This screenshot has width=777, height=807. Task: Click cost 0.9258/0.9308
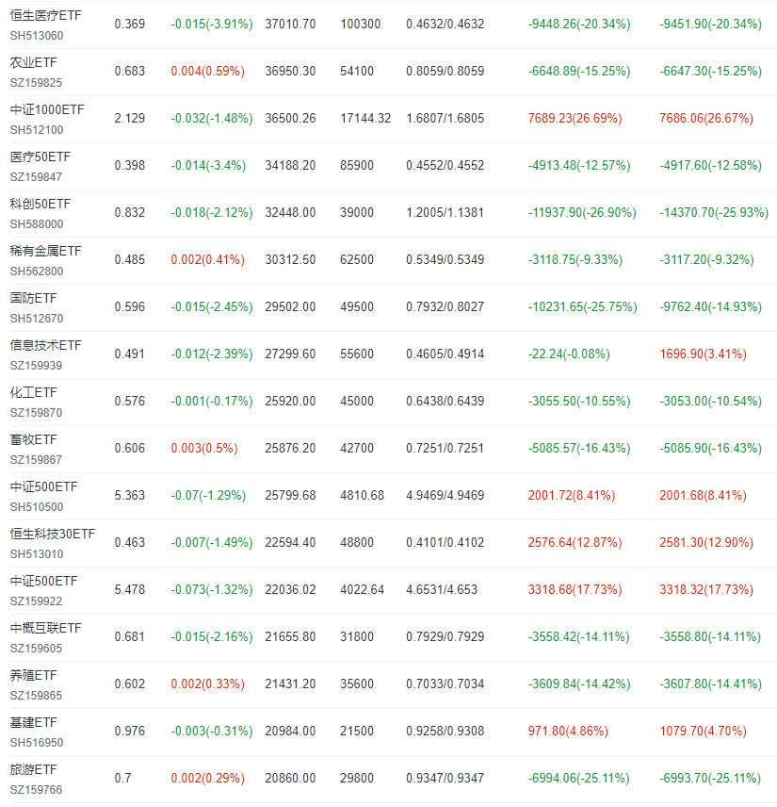[445, 731]
